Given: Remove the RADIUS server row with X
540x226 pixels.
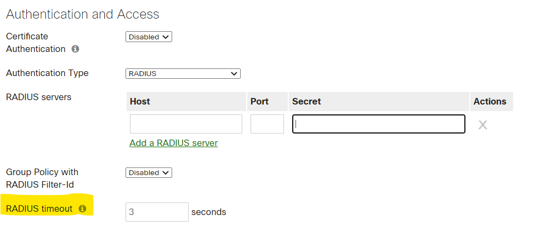Looking at the screenshot, I should (482, 125).
